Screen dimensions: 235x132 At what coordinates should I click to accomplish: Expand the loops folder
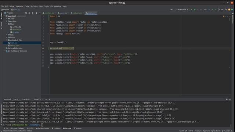click(x=7, y=37)
